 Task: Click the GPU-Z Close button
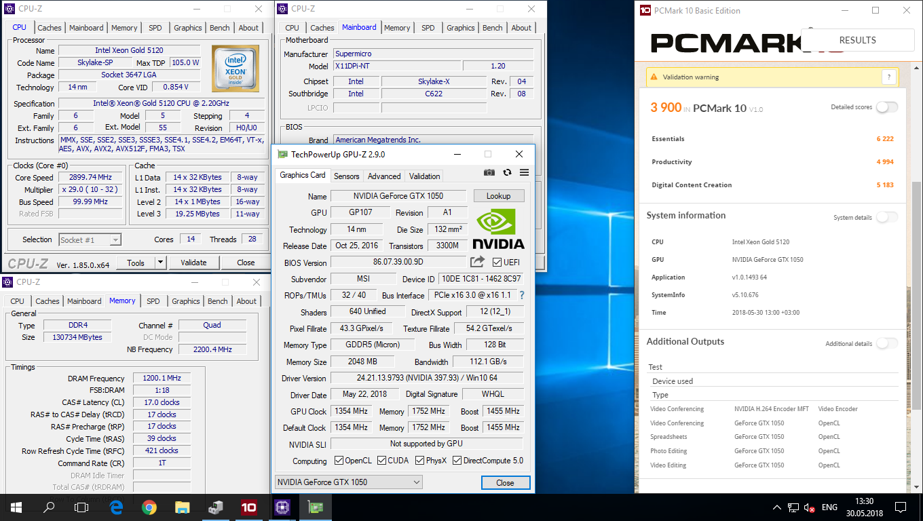coord(505,483)
